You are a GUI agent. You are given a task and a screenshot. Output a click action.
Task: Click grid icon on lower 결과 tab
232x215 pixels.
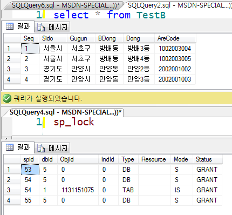click(10, 147)
